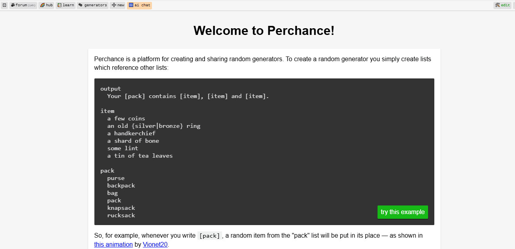Click the inline [pack] code snippet

click(210, 235)
